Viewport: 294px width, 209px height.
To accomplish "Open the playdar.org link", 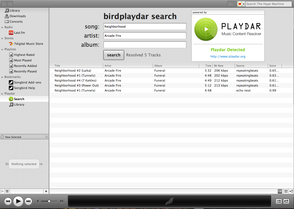I will click(228, 56).
